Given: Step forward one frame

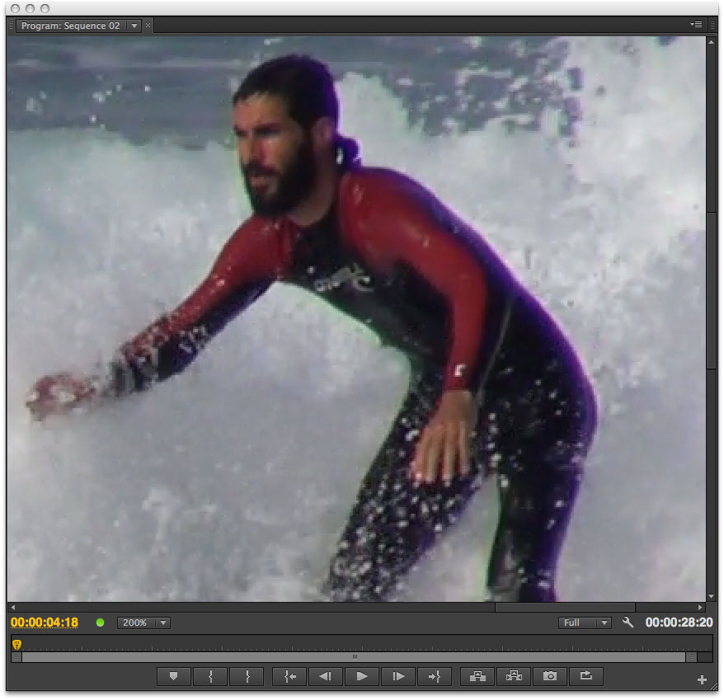Looking at the screenshot, I should pyautogui.click(x=398, y=676).
